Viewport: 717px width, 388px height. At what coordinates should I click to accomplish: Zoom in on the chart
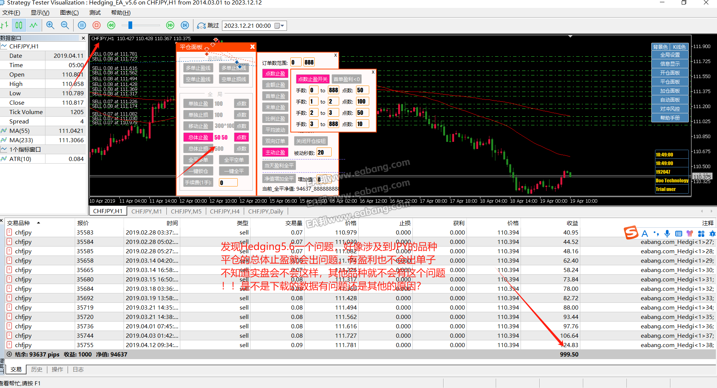(50, 25)
